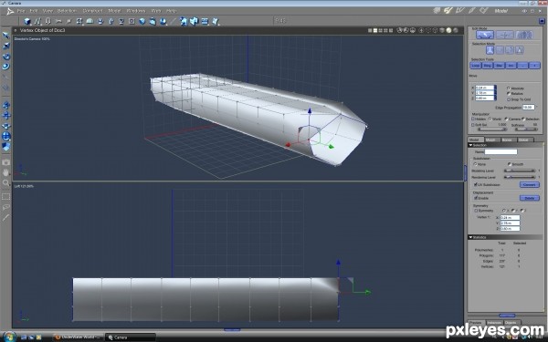Select the hand pan tool
This screenshot has width=548, height=342.
[x=6, y=172]
